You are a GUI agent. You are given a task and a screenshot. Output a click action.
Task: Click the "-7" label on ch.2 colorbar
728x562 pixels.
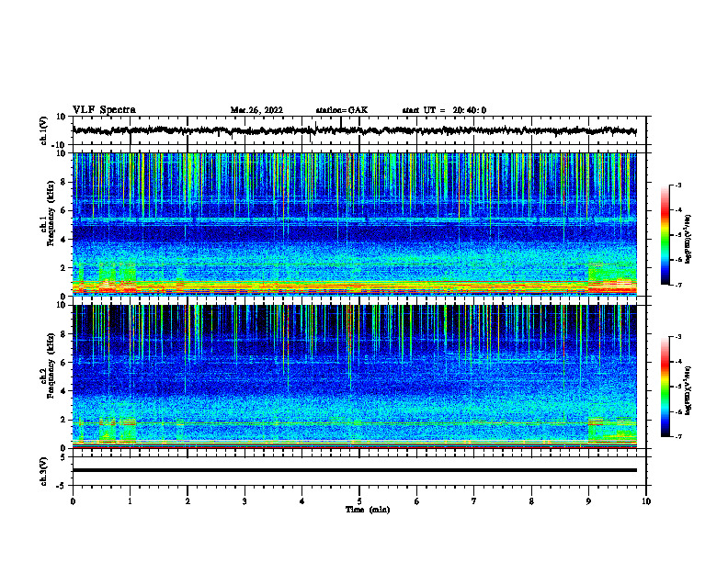coord(678,436)
